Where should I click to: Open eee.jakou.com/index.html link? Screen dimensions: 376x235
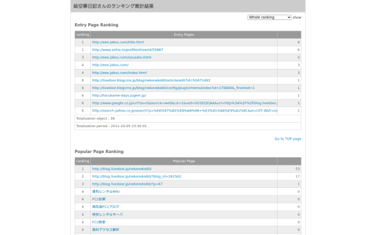pos(120,73)
